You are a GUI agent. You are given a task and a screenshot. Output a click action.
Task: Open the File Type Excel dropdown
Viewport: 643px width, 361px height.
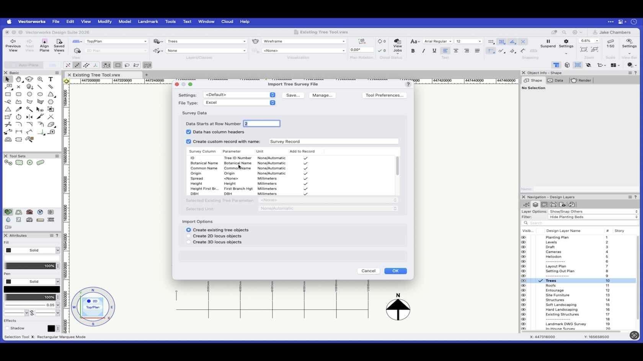240,103
